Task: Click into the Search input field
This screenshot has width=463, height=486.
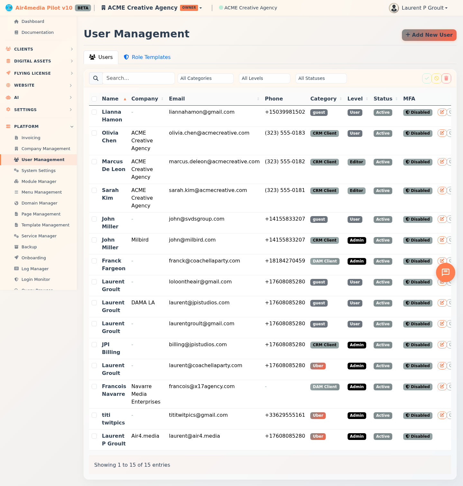Action: pos(139,78)
